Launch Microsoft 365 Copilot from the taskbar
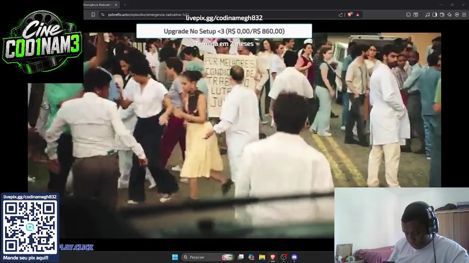The width and height of the screenshot is (469, 263). click(251, 257)
